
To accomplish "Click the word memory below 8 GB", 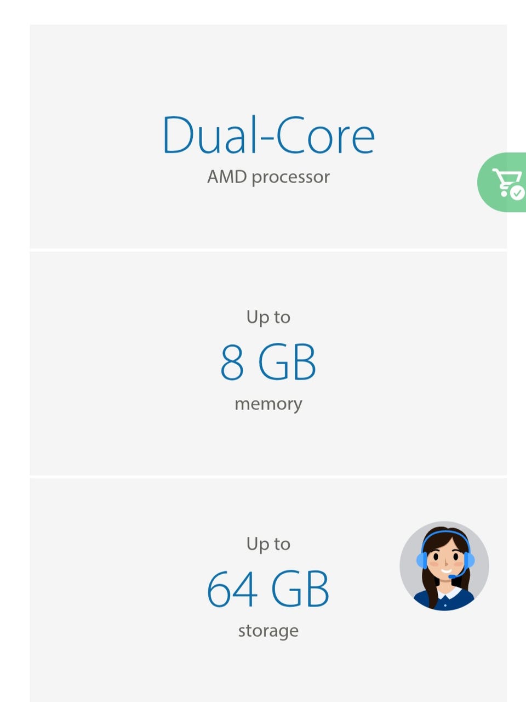I will coord(268,404).
